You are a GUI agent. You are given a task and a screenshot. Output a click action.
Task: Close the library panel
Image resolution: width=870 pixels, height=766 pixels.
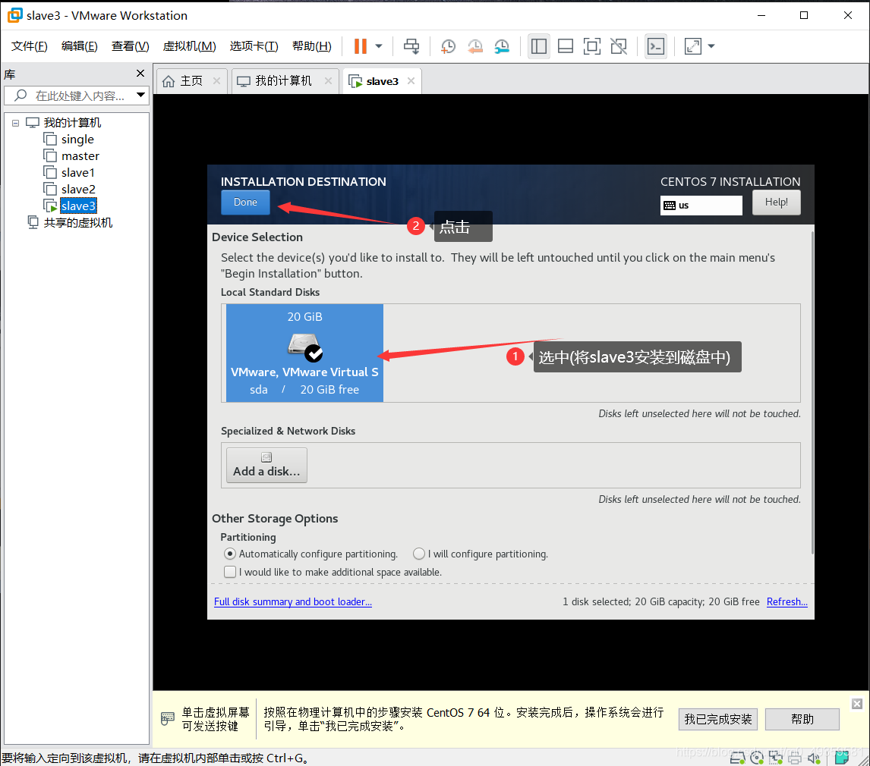click(x=140, y=73)
